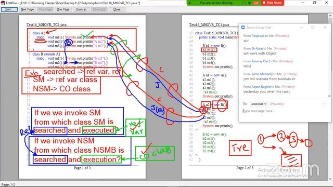
Task: Click code line 'A a1 = new A();' on page two
Action: (x=215, y=75)
